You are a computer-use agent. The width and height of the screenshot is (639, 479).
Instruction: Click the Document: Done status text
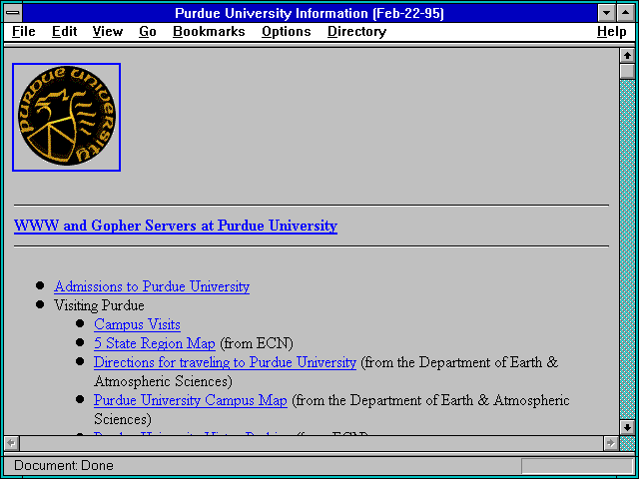click(x=64, y=466)
